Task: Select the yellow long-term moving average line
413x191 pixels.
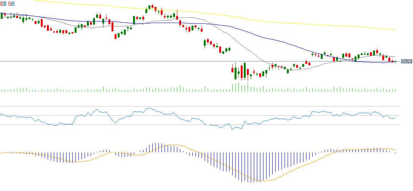Action: coord(269,22)
